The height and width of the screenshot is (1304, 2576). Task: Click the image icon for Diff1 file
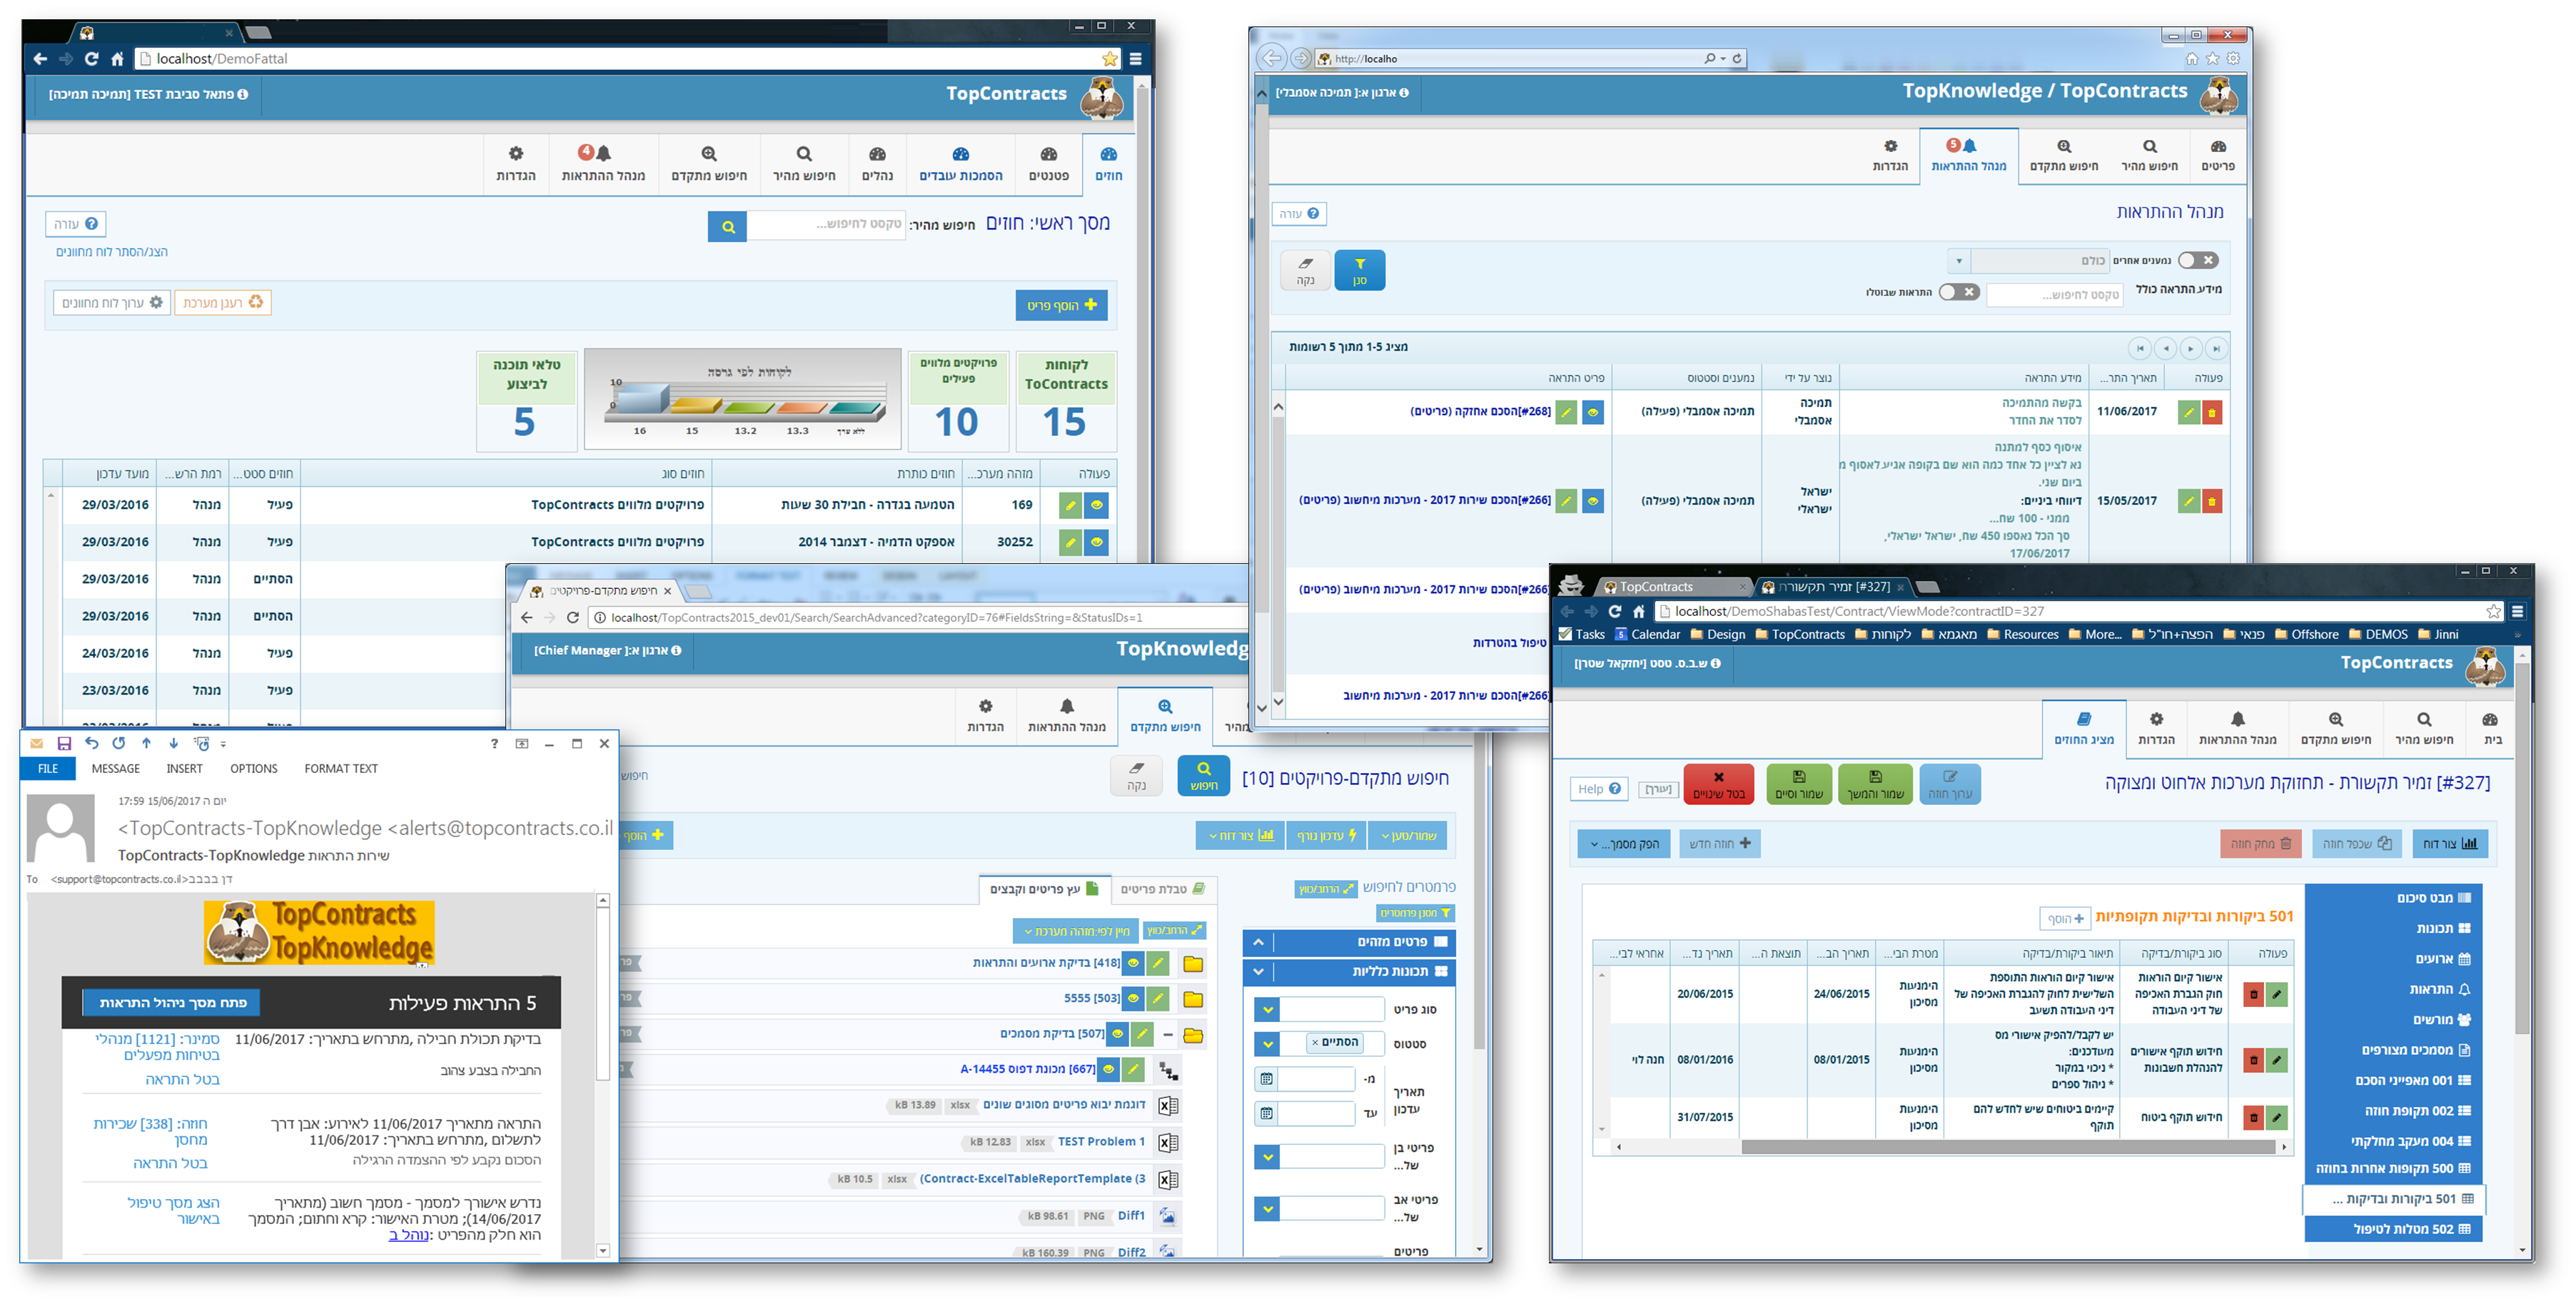pos(1167,1216)
